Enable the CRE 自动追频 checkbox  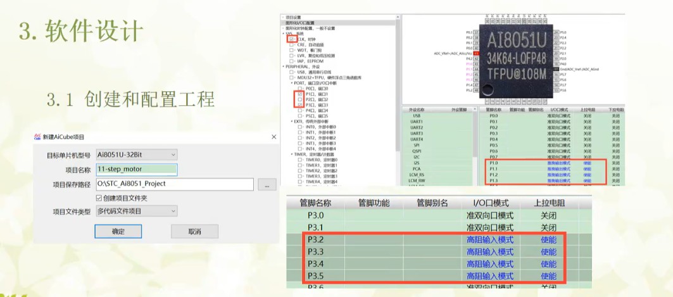(291, 44)
